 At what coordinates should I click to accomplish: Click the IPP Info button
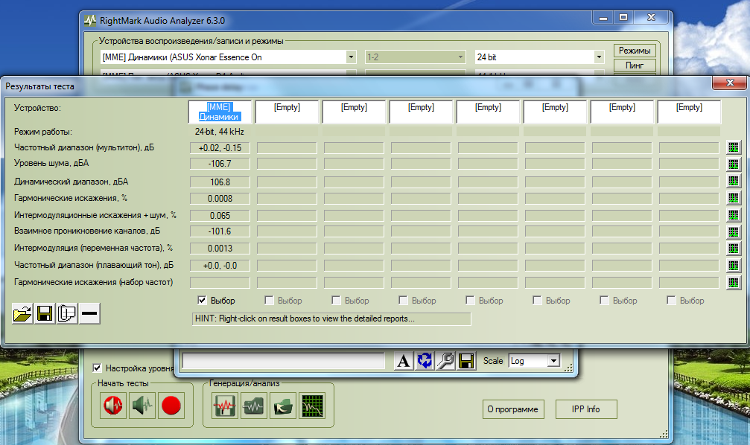(586, 409)
